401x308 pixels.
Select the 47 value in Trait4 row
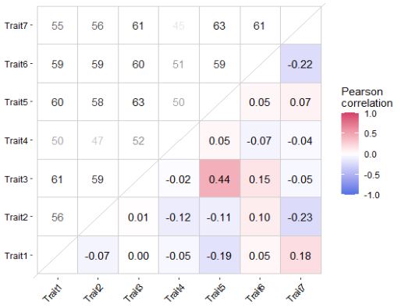coord(98,141)
